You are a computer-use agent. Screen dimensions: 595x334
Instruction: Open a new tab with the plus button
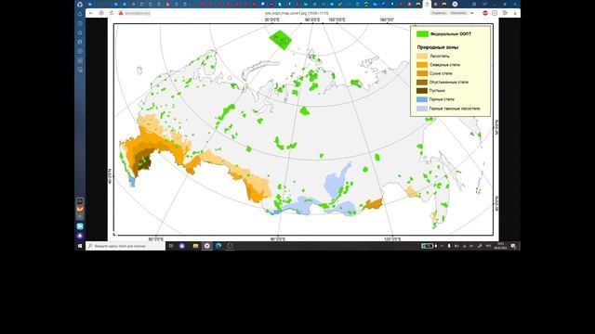pyautogui.click(x=455, y=4)
